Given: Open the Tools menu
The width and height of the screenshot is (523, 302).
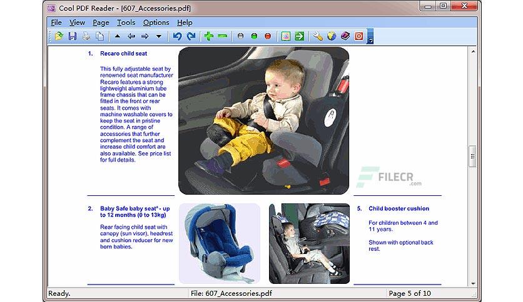Looking at the screenshot, I should coord(126,22).
